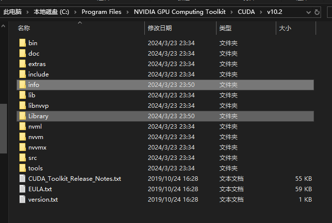Click the Library folder icon

pyautogui.click(x=22, y=116)
